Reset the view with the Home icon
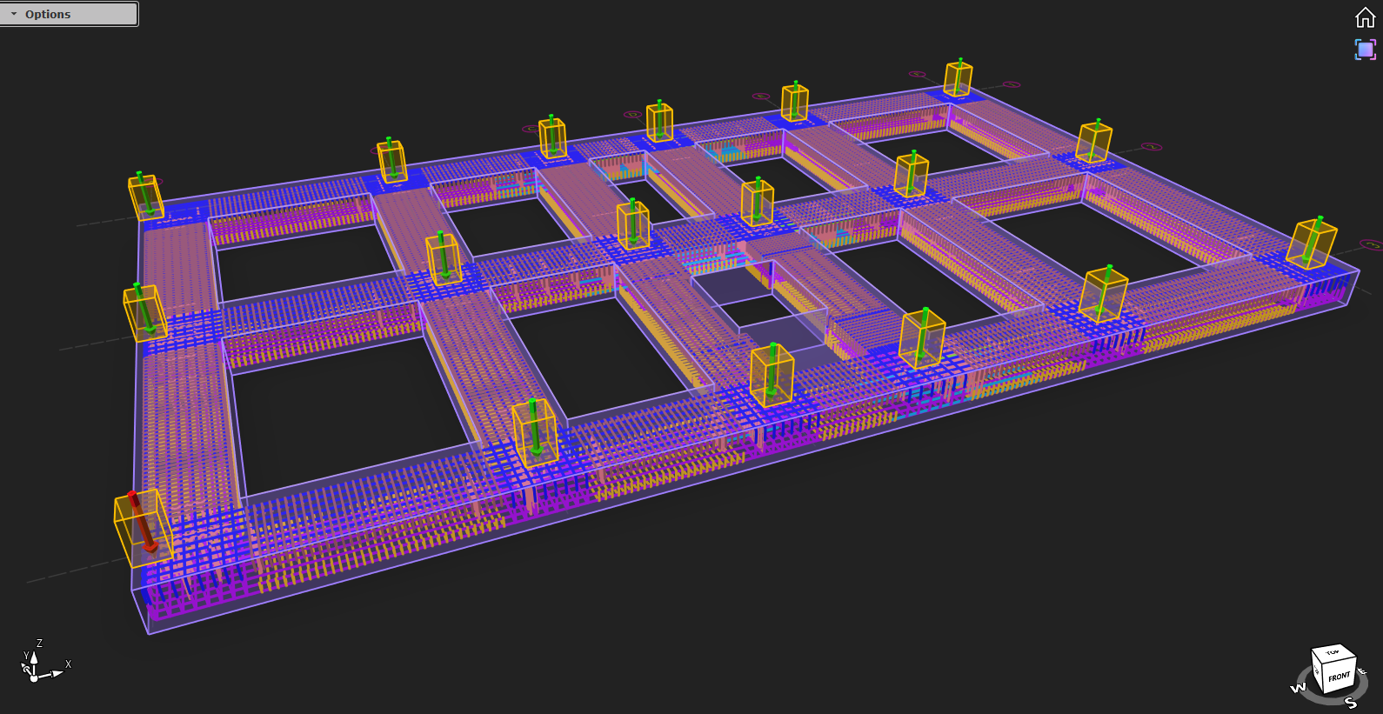Screen dimensions: 1383x714 pos(1365,17)
